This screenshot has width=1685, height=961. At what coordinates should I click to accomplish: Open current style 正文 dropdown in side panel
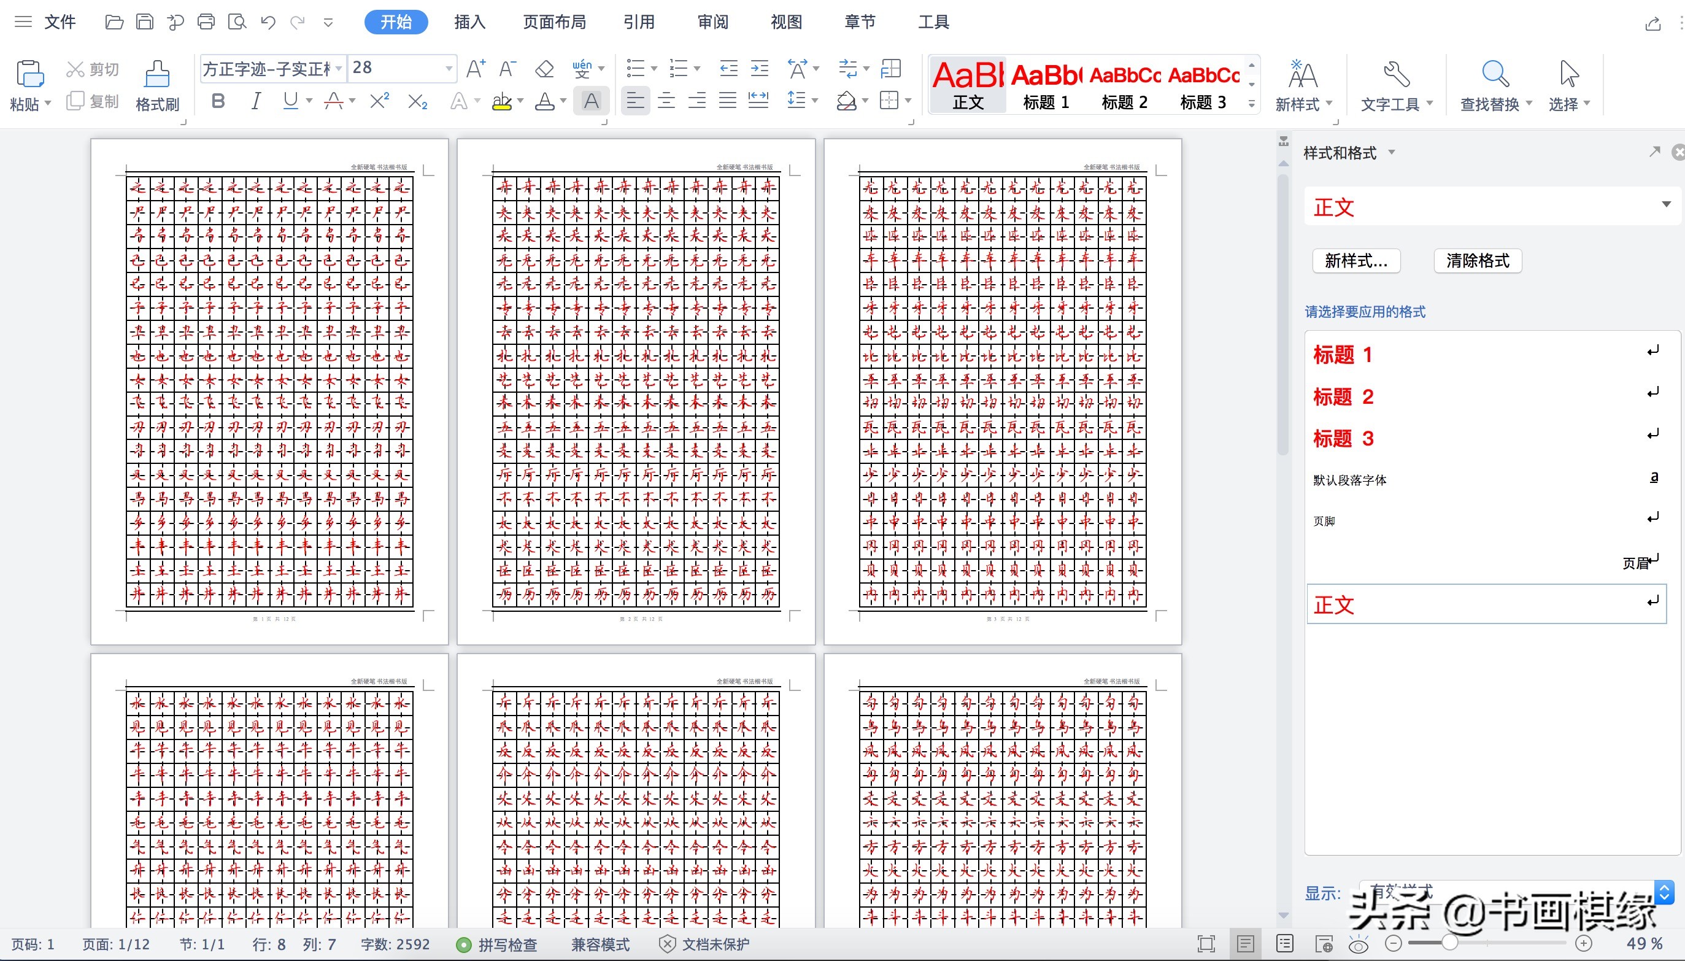(x=1666, y=204)
